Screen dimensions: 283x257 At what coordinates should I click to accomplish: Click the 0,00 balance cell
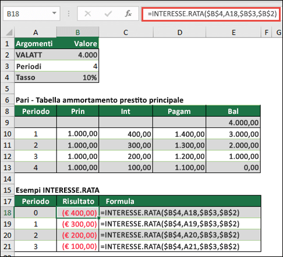tap(233, 168)
